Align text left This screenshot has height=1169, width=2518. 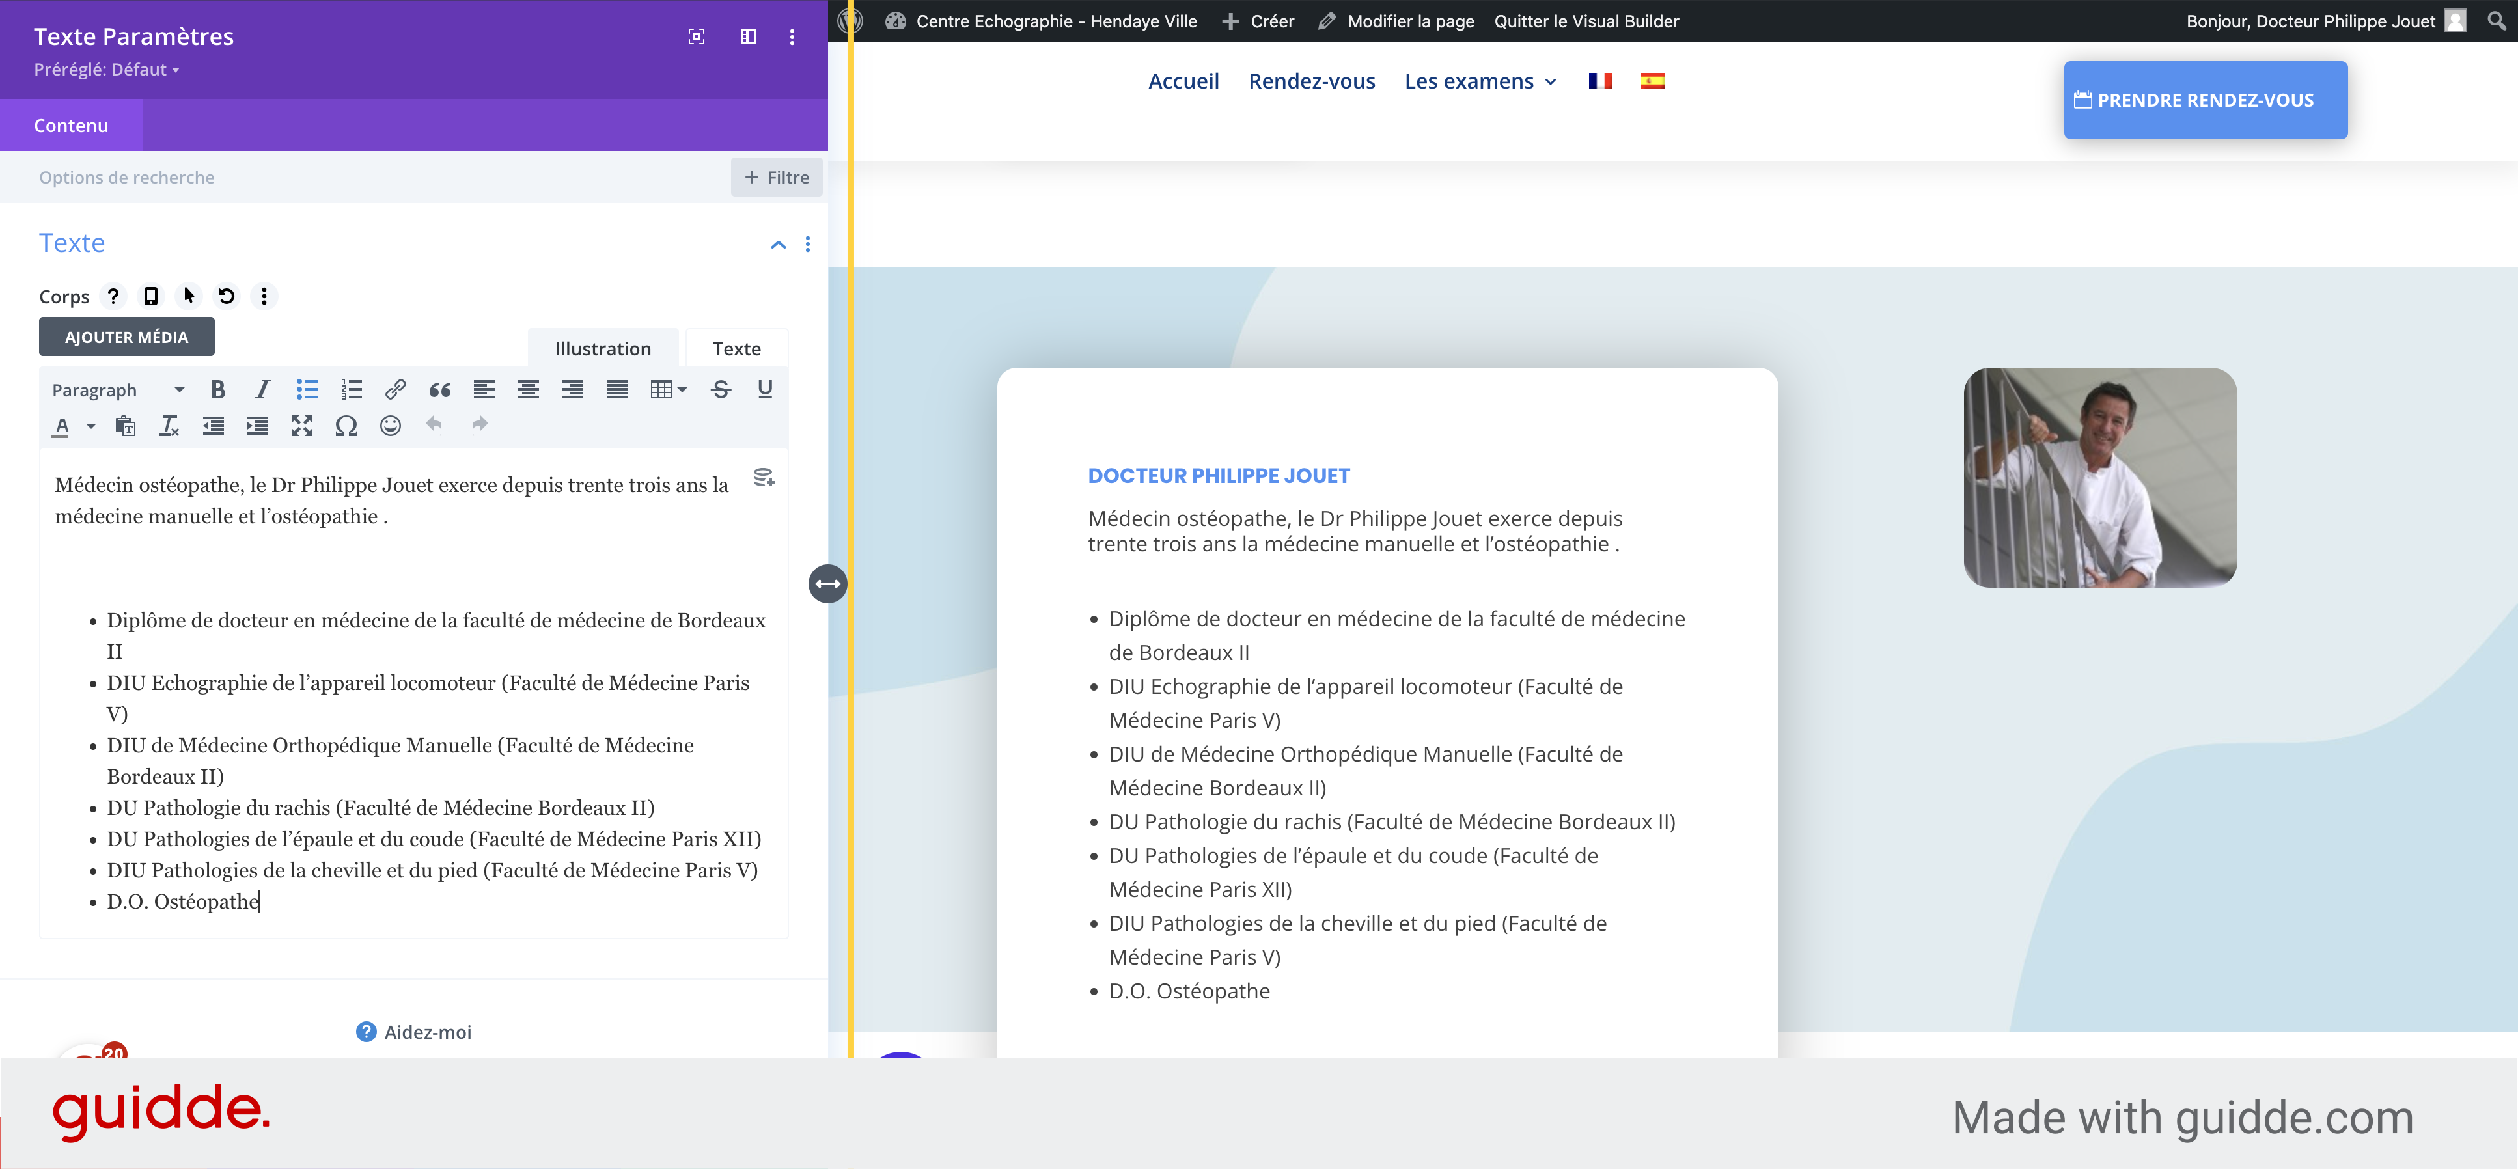(x=484, y=390)
